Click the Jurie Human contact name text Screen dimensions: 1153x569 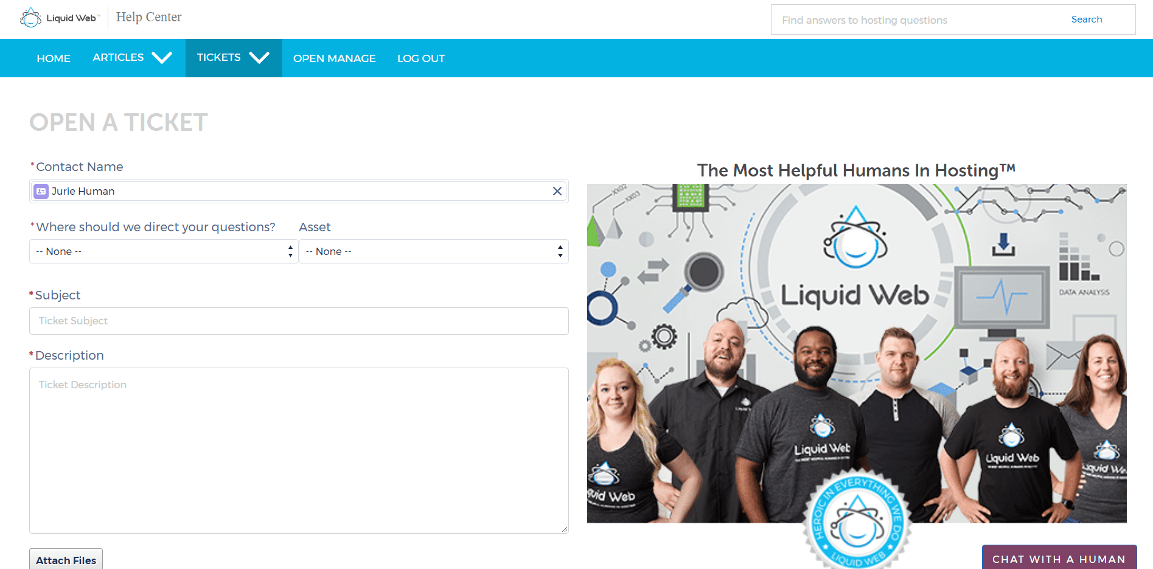tap(83, 191)
